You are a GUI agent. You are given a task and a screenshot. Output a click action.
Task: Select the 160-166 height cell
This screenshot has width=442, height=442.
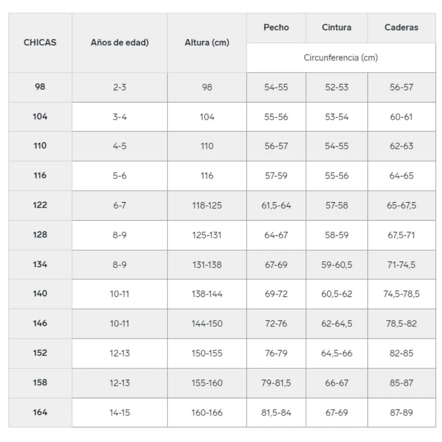[207, 413]
